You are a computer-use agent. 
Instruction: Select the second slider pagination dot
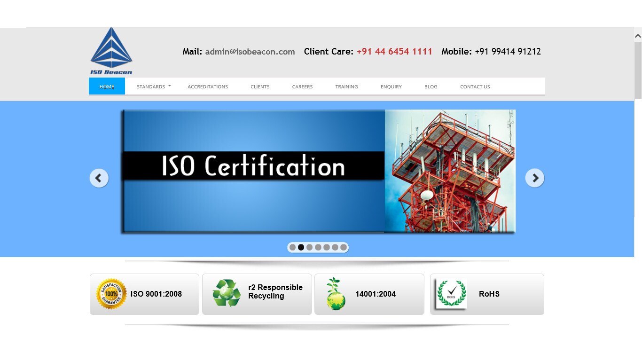(x=301, y=247)
